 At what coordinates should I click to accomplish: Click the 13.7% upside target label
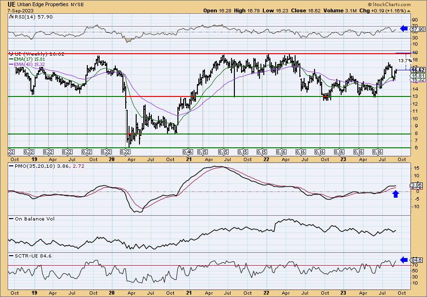coord(404,60)
